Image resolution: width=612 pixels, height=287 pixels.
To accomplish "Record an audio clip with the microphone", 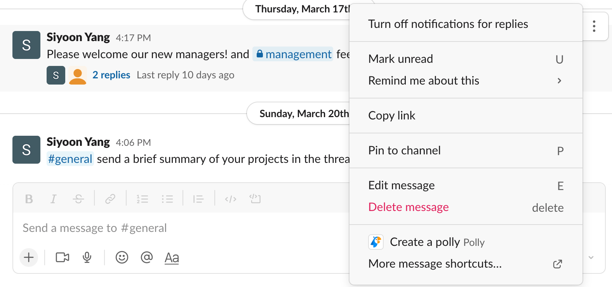I will (x=87, y=257).
